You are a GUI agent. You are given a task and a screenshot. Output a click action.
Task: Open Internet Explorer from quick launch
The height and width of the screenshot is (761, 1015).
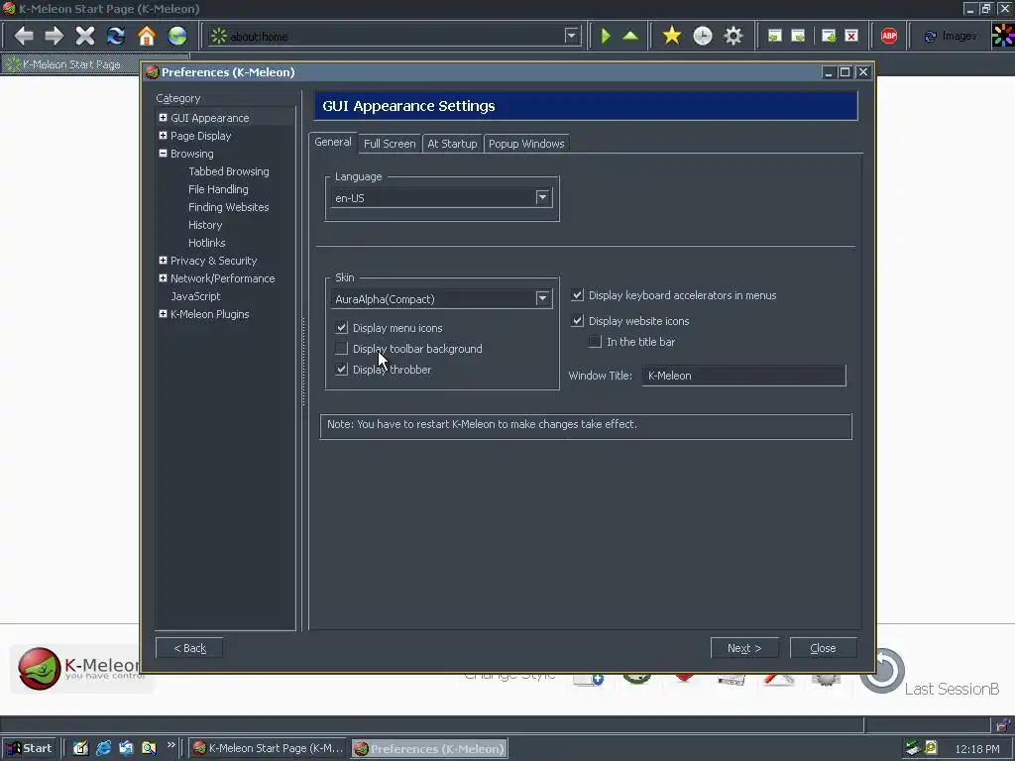(x=103, y=748)
